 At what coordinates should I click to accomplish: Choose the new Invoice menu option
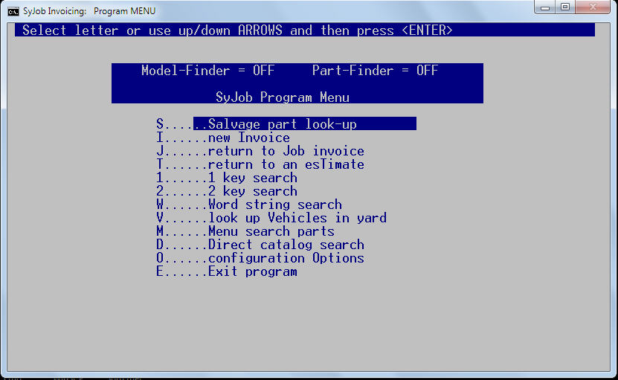pos(222,138)
